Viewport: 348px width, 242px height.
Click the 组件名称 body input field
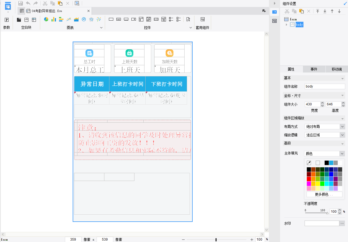click(325, 86)
